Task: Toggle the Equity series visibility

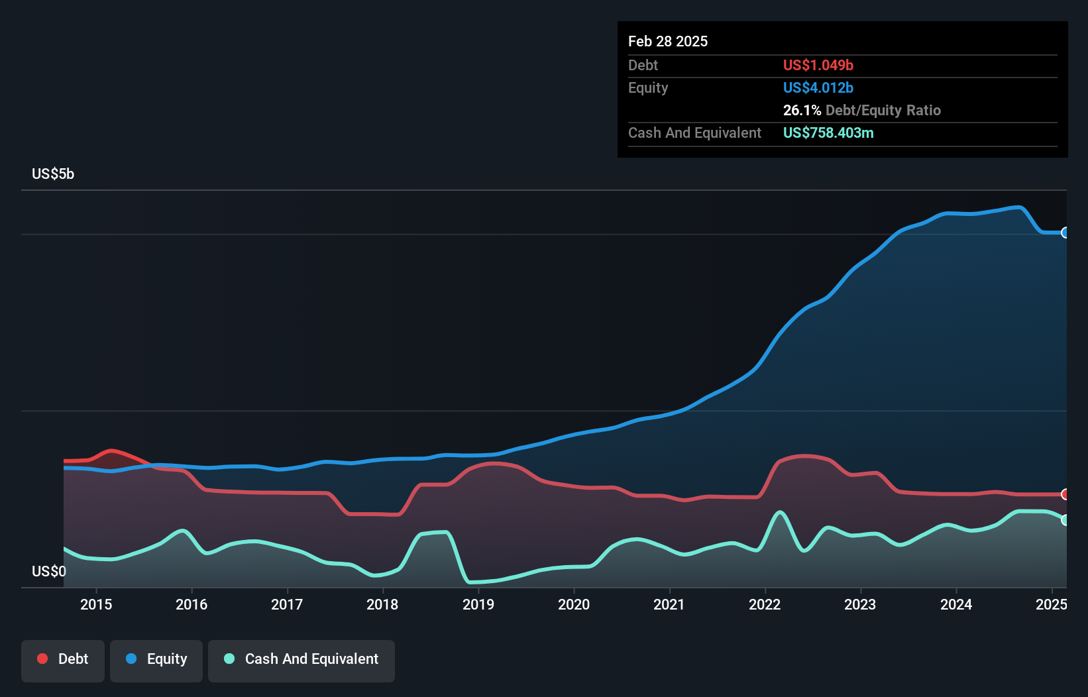Action: click(x=156, y=660)
